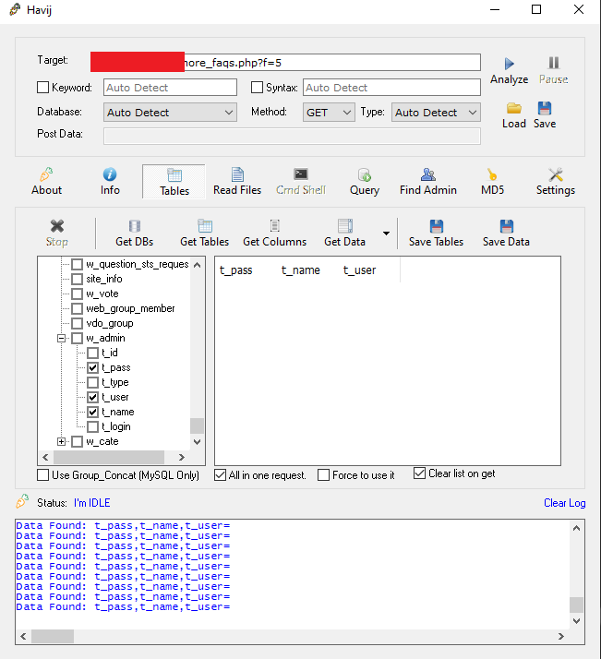Enable the Keyword checkbox
601x659 pixels.
(42, 88)
